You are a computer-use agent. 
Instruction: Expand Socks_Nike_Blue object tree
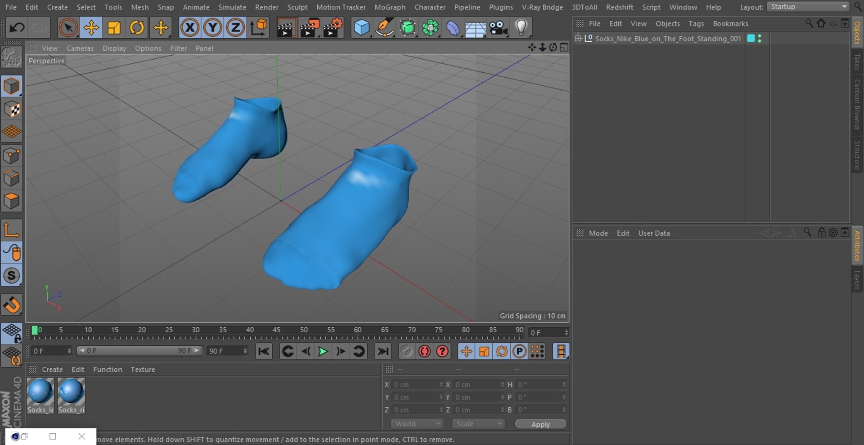(578, 39)
